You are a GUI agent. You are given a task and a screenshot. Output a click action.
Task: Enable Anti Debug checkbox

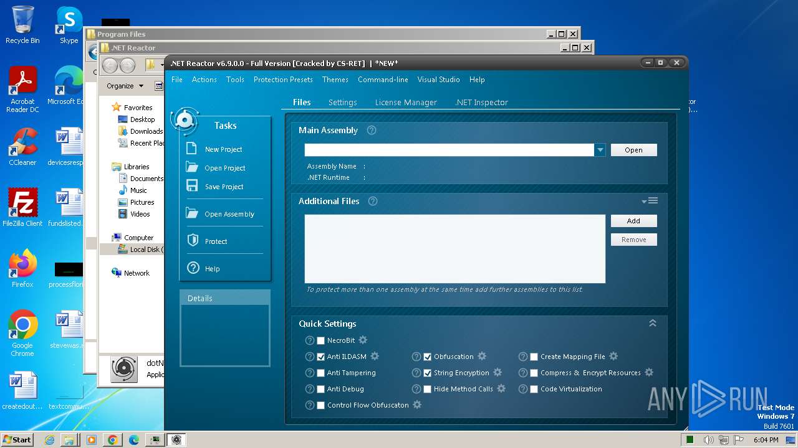click(x=320, y=389)
